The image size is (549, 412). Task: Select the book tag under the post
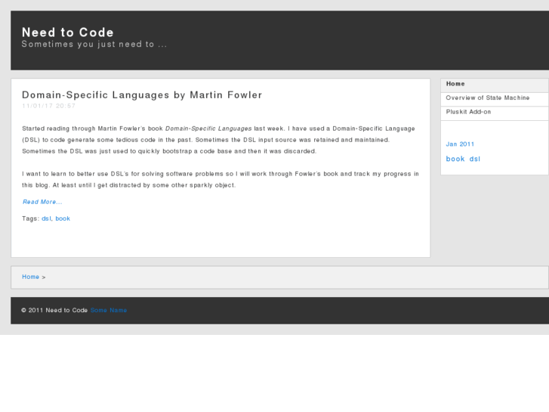[x=63, y=218]
